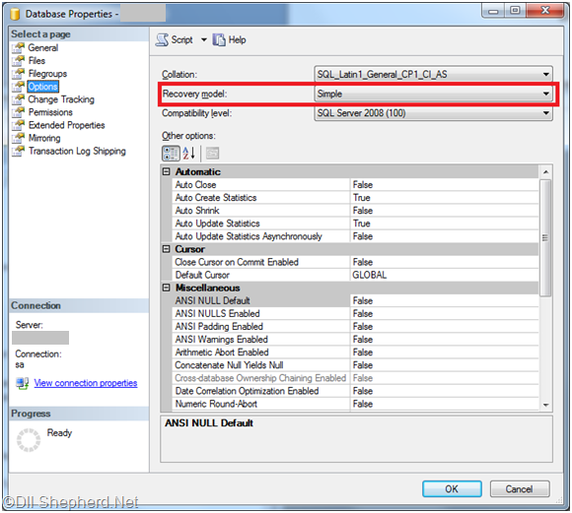Click the GLOBAL value of Default Cursor
Image resolution: width=572 pixels, height=513 pixels.
click(x=370, y=275)
